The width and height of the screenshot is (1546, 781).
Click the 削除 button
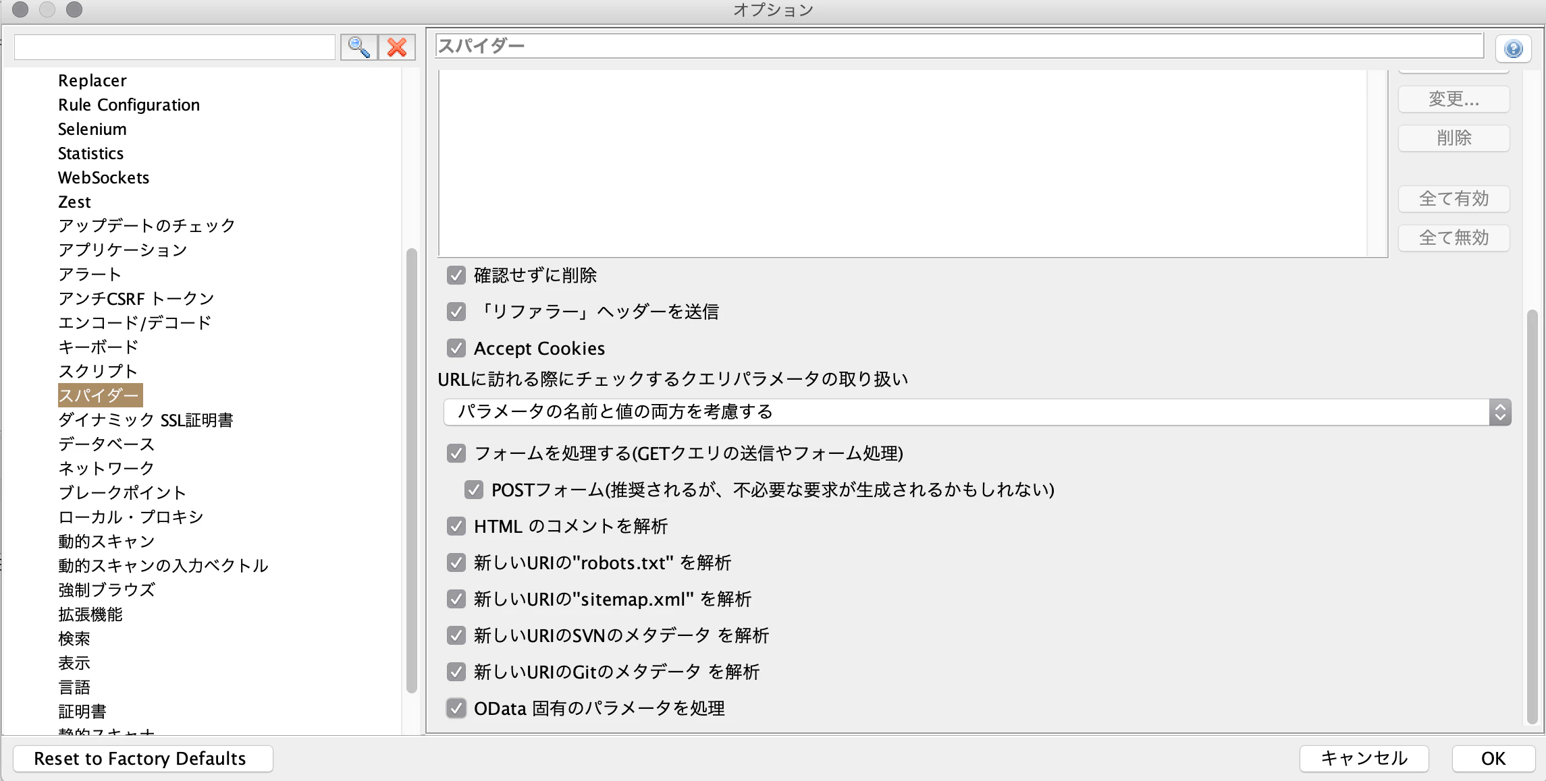(x=1454, y=138)
